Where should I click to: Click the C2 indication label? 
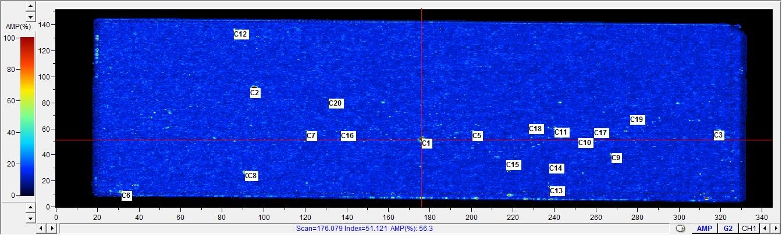coord(255,93)
